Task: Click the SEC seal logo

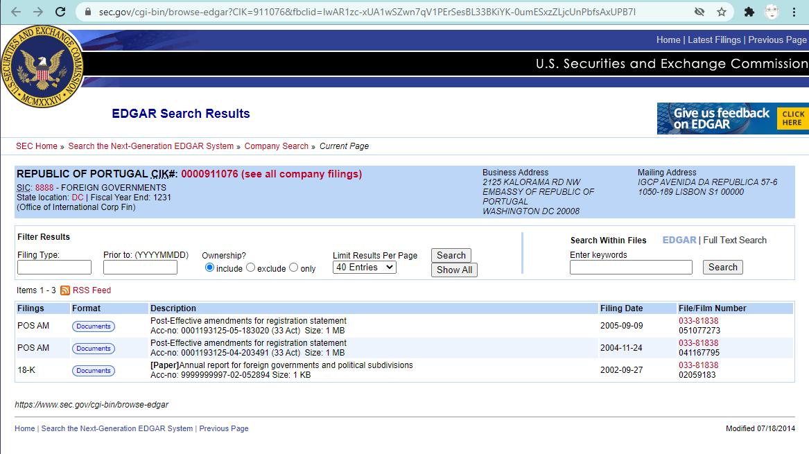Action: tap(42, 67)
